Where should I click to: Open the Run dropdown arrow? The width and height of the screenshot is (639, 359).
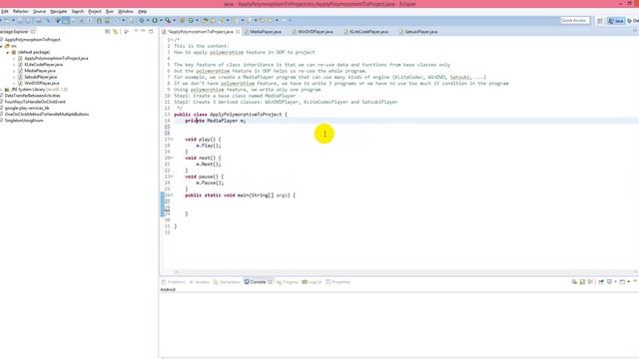pos(161,20)
